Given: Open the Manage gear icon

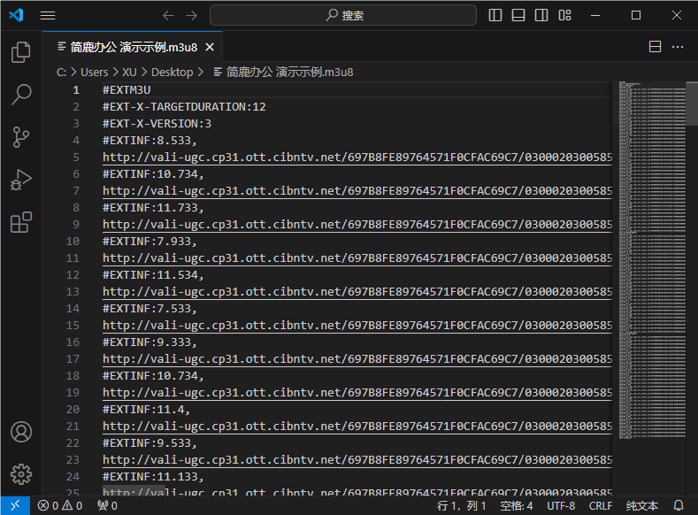Looking at the screenshot, I should (x=21, y=474).
